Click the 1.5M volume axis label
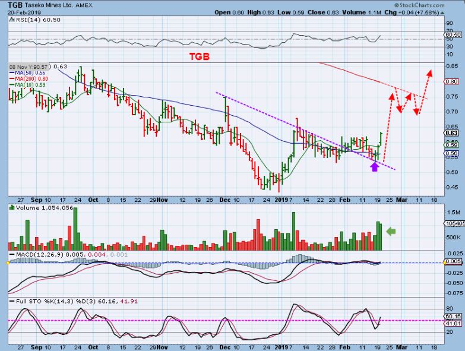 pos(454,213)
